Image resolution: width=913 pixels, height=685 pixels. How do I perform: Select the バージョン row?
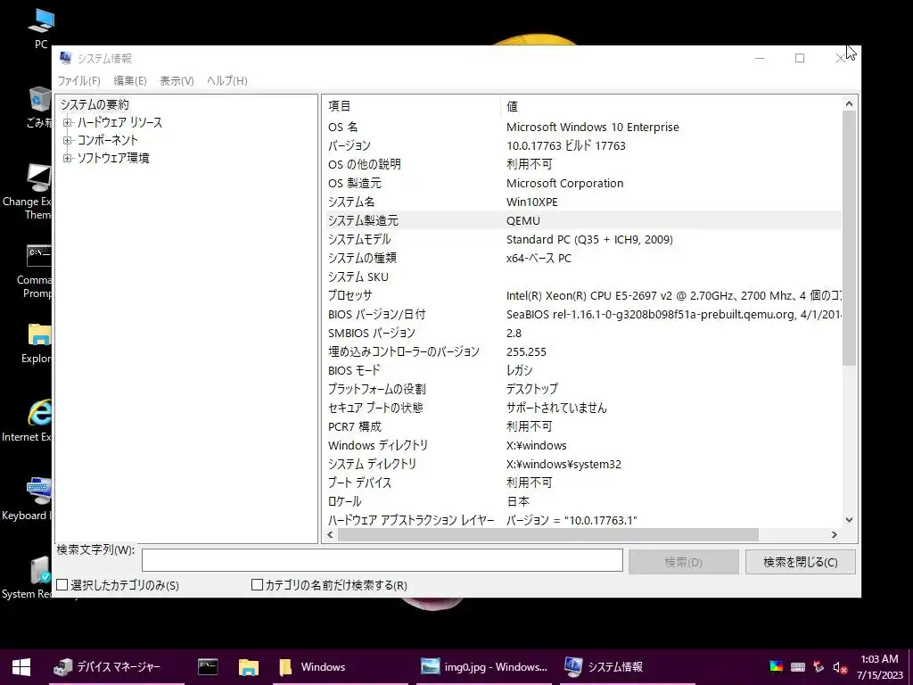click(x=582, y=145)
